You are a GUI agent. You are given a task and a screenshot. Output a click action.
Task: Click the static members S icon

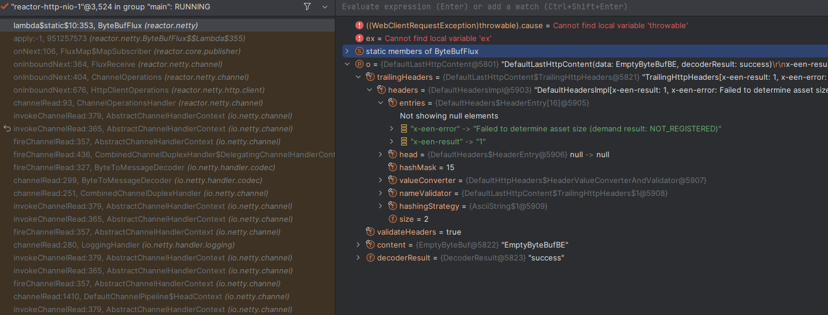tap(359, 52)
